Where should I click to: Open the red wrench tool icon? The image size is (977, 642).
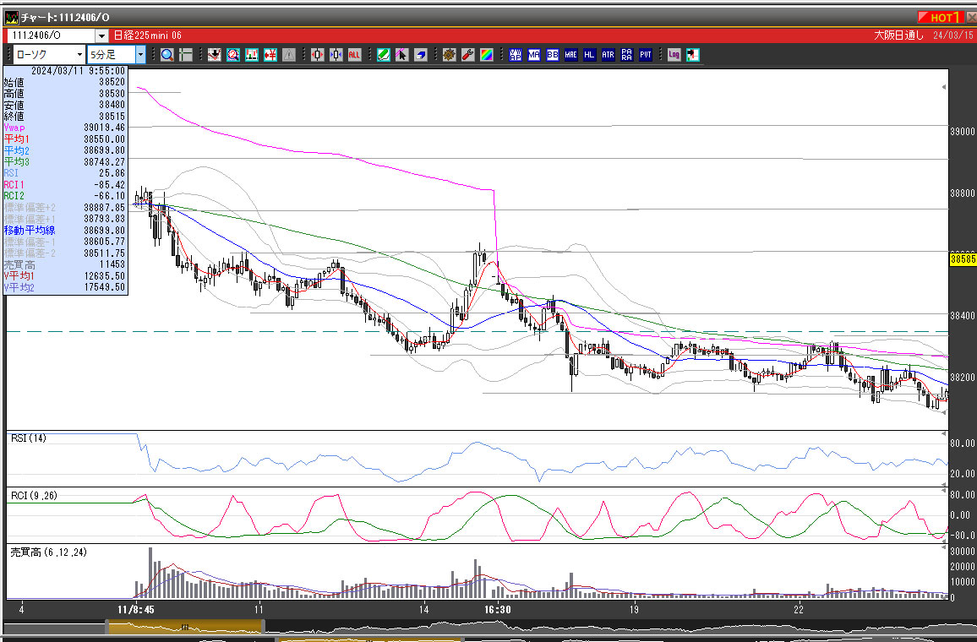coord(468,55)
